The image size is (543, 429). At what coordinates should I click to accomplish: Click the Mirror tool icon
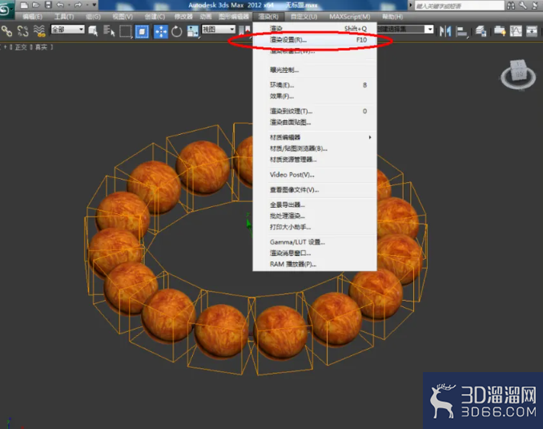tap(445, 31)
